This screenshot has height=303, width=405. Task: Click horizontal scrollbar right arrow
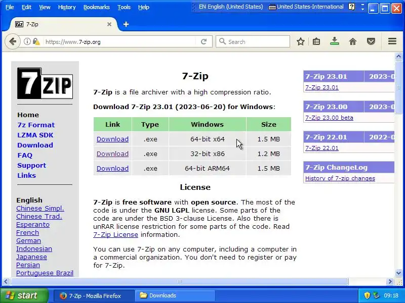tap(390, 282)
